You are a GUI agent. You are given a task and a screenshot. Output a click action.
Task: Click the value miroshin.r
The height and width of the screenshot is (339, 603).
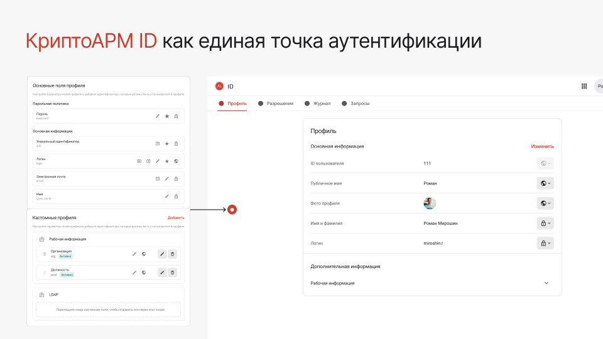click(433, 244)
